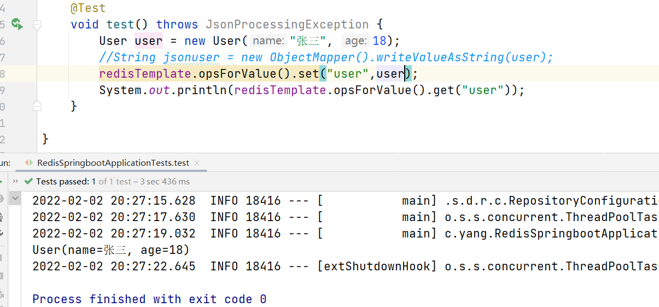
Task: Click the "name:" parameter hint
Action: click(x=269, y=41)
